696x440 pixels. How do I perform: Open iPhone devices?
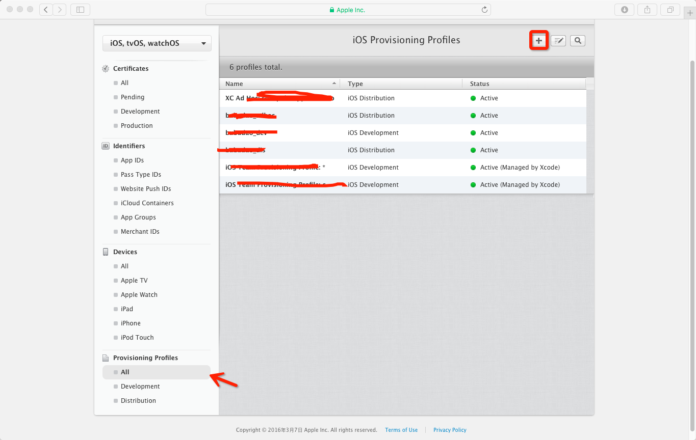(131, 323)
